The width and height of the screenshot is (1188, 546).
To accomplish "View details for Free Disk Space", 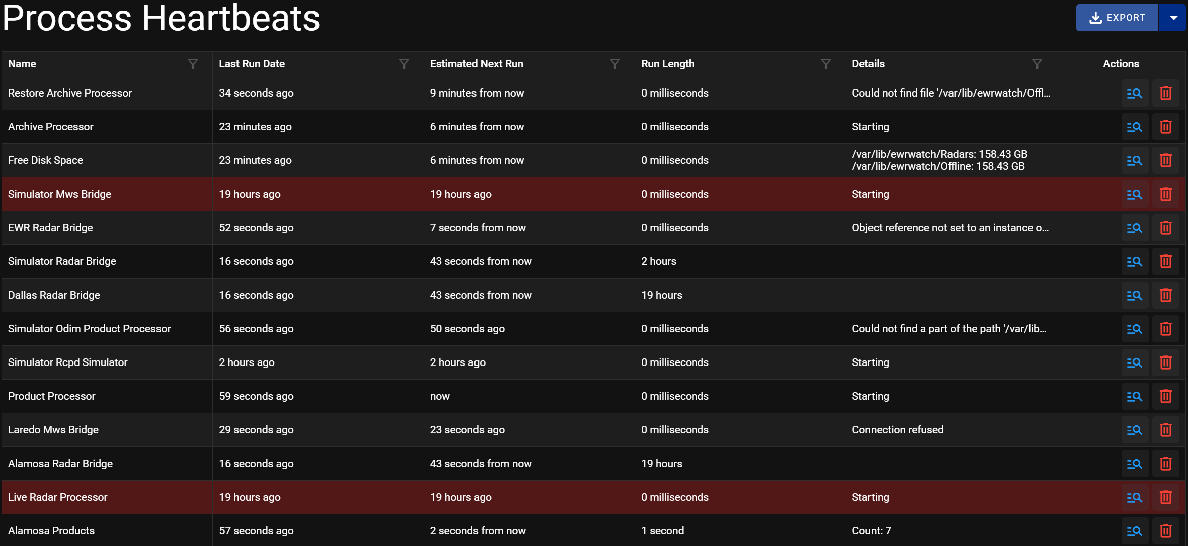I will point(1134,160).
